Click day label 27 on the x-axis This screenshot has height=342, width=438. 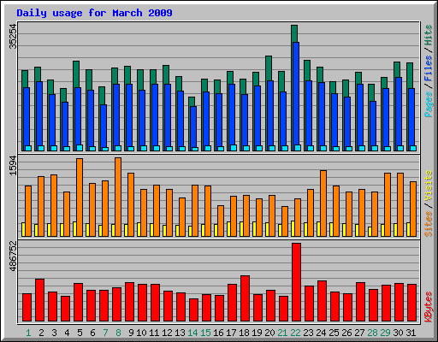coord(359,333)
